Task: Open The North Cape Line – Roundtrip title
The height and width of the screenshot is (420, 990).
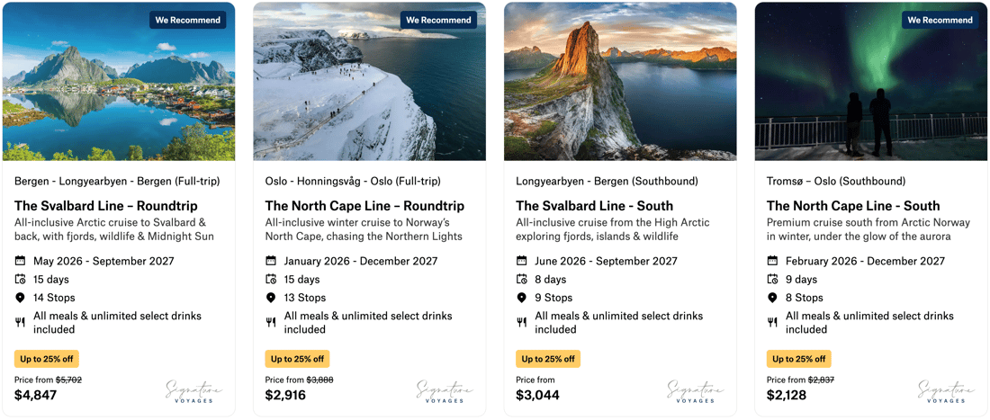Action: pos(364,206)
